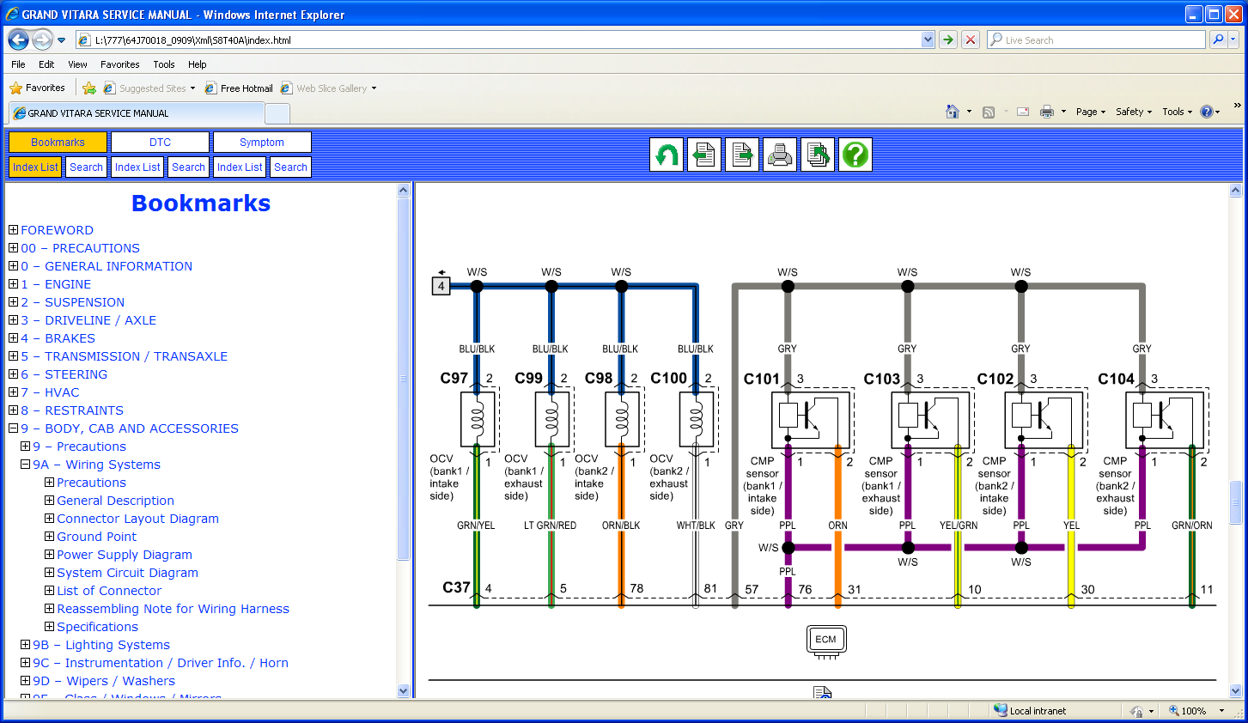Click the Home icon in command bar
Image resolution: width=1248 pixels, height=723 pixels.
click(952, 112)
